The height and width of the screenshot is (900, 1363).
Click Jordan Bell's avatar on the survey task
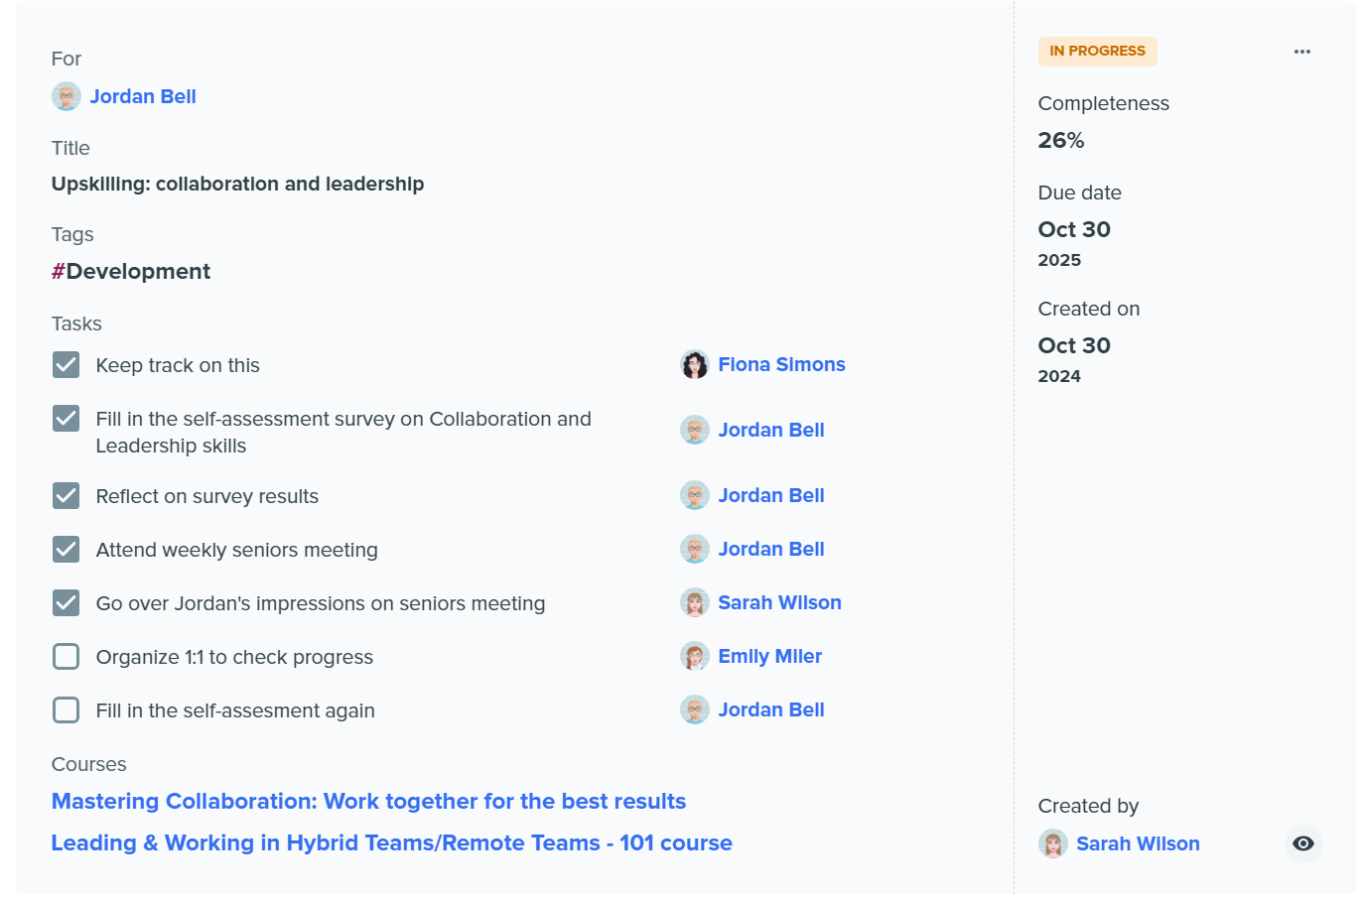point(695,430)
